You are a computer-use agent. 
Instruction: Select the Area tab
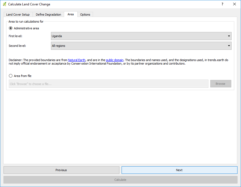tap(71, 14)
